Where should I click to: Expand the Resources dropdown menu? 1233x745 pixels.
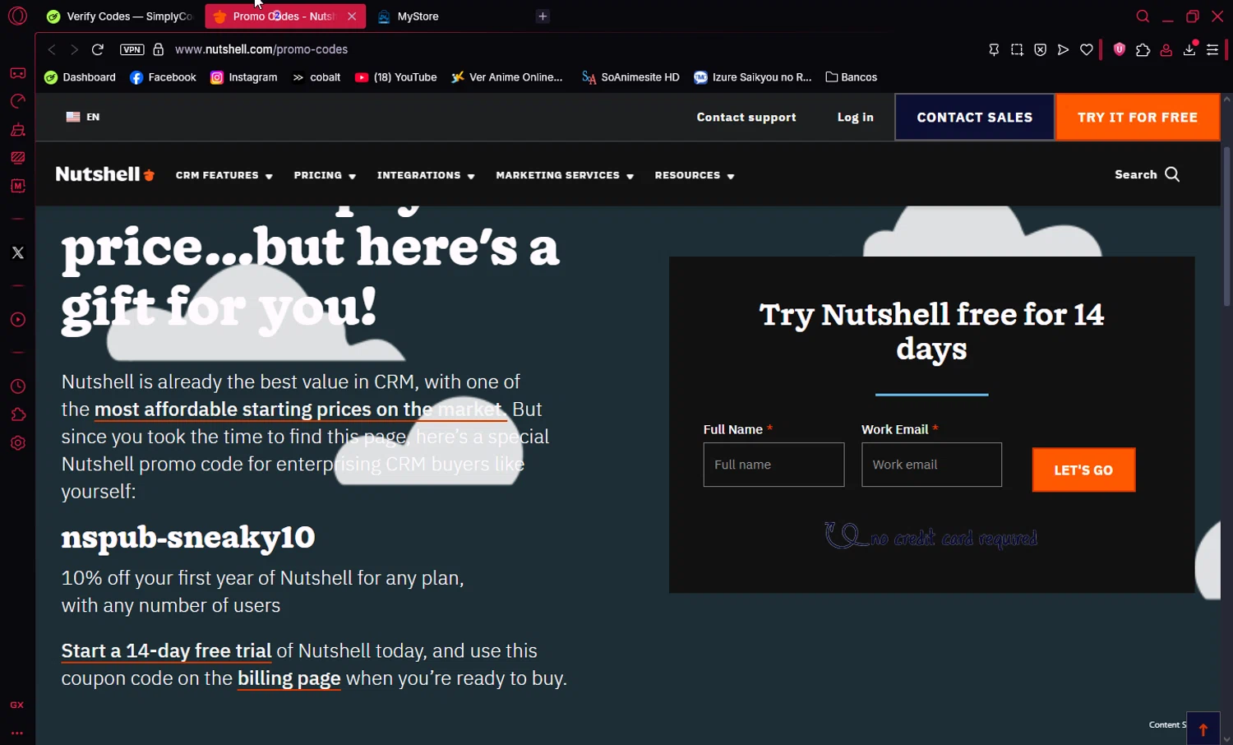[695, 175]
